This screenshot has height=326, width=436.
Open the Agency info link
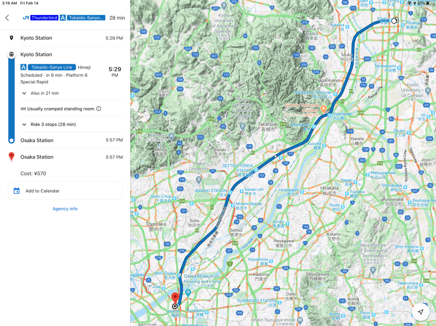(65, 209)
